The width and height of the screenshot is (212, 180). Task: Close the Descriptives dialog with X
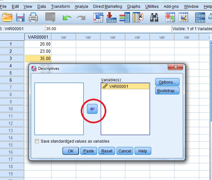click(175, 67)
